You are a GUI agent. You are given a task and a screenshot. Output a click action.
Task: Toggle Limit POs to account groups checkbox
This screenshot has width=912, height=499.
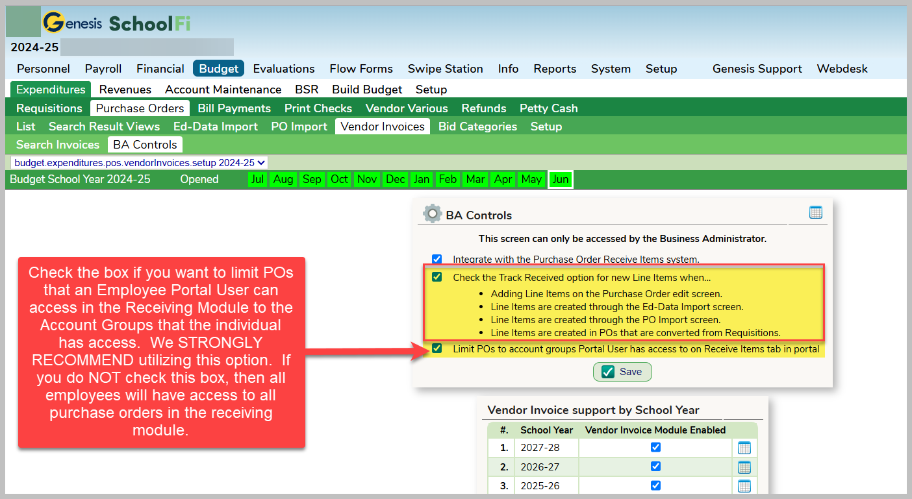coord(437,348)
